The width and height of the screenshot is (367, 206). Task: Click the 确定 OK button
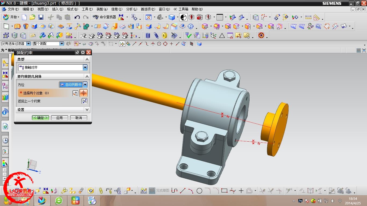40,118
